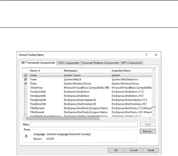Check TitleElement v18.1.Wizard checkbox
The width and height of the screenshot is (178, 156).
(x=26, y=112)
